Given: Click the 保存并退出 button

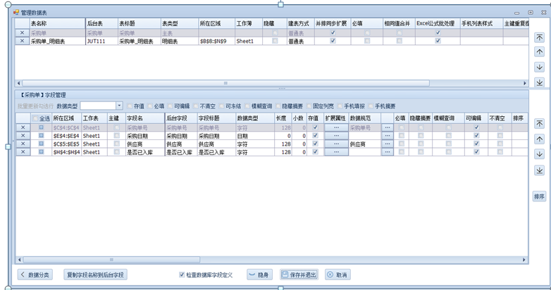Looking at the screenshot, I should pos(299,275).
